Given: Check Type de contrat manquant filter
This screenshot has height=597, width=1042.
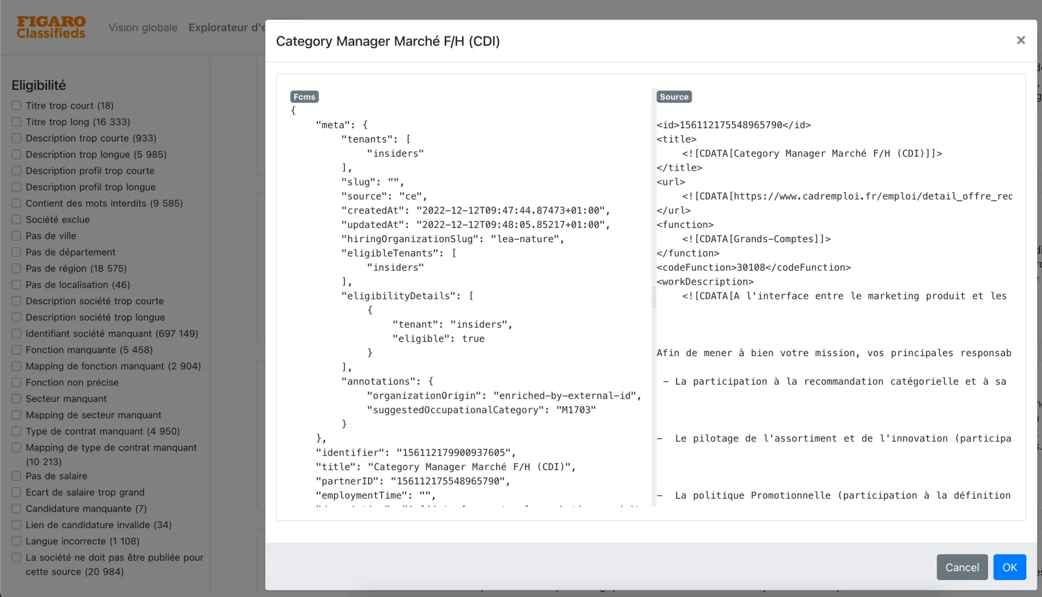Looking at the screenshot, I should coord(16,431).
